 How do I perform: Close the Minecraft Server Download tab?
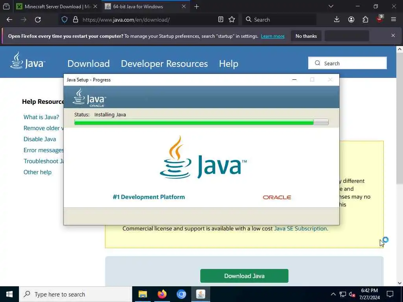95,7
